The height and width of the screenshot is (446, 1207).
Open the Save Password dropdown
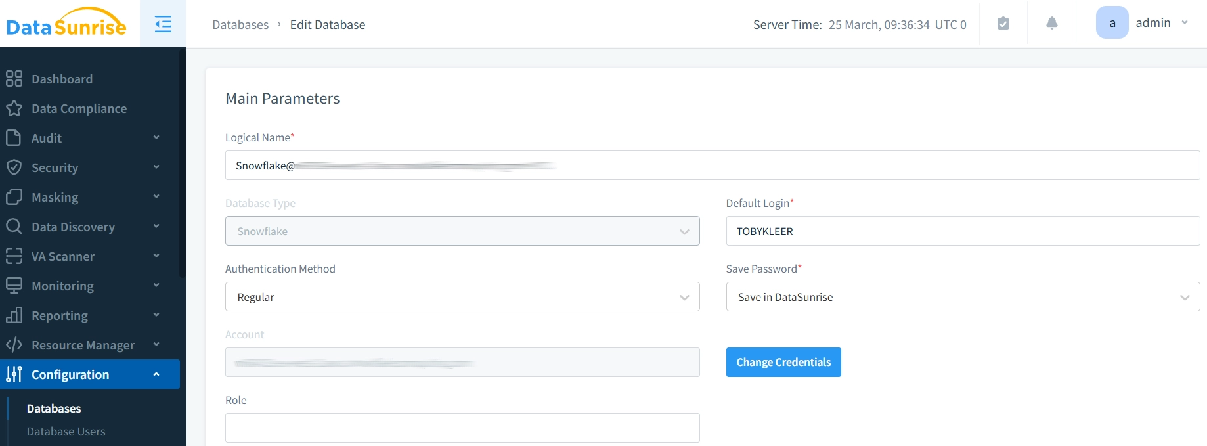(x=962, y=297)
